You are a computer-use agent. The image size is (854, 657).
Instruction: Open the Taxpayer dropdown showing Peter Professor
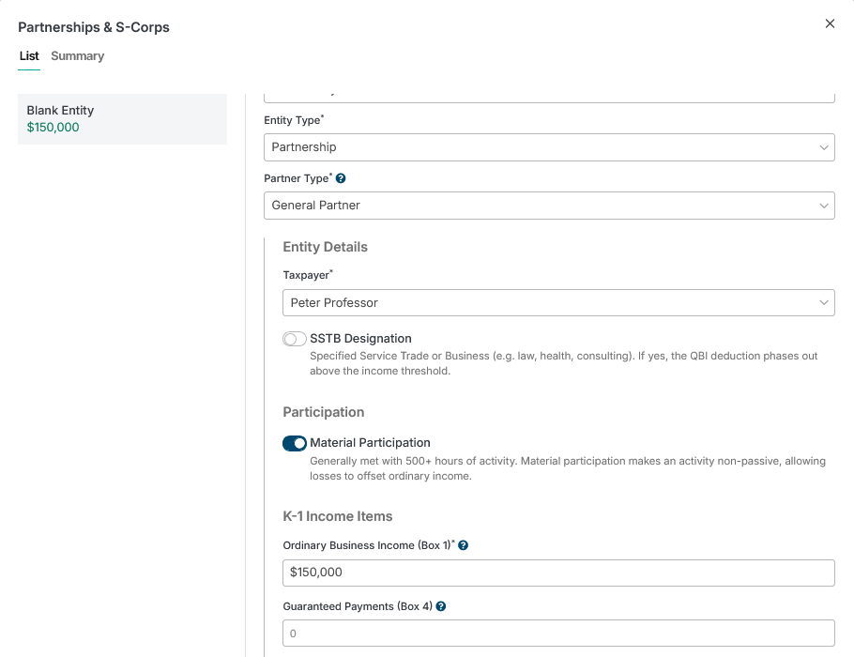pos(558,302)
